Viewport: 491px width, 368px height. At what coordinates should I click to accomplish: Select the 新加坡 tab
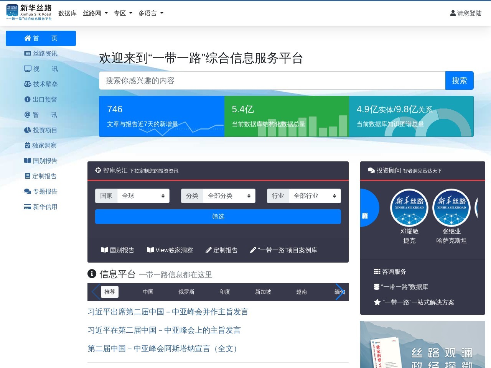pyautogui.click(x=263, y=292)
